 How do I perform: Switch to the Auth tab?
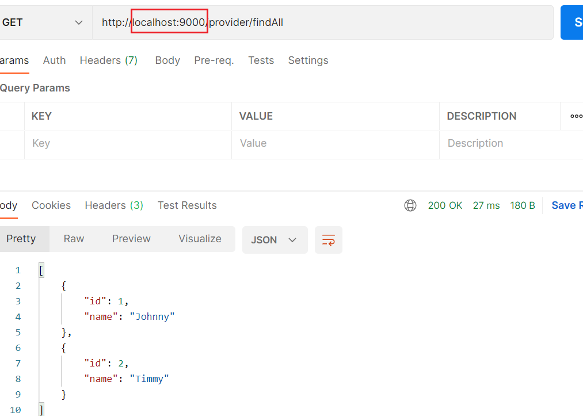pos(54,60)
